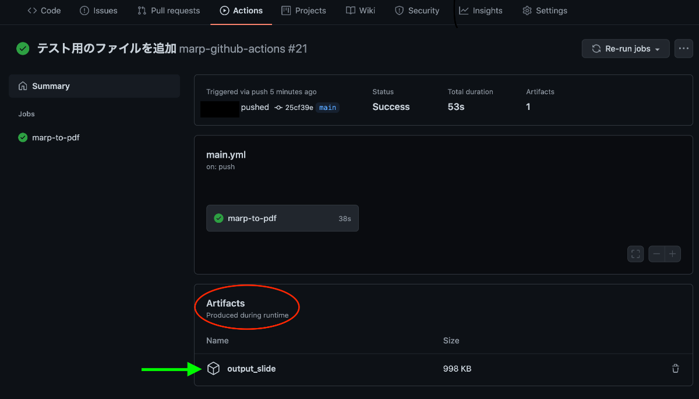Open repository Settings tab

pos(545,10)
